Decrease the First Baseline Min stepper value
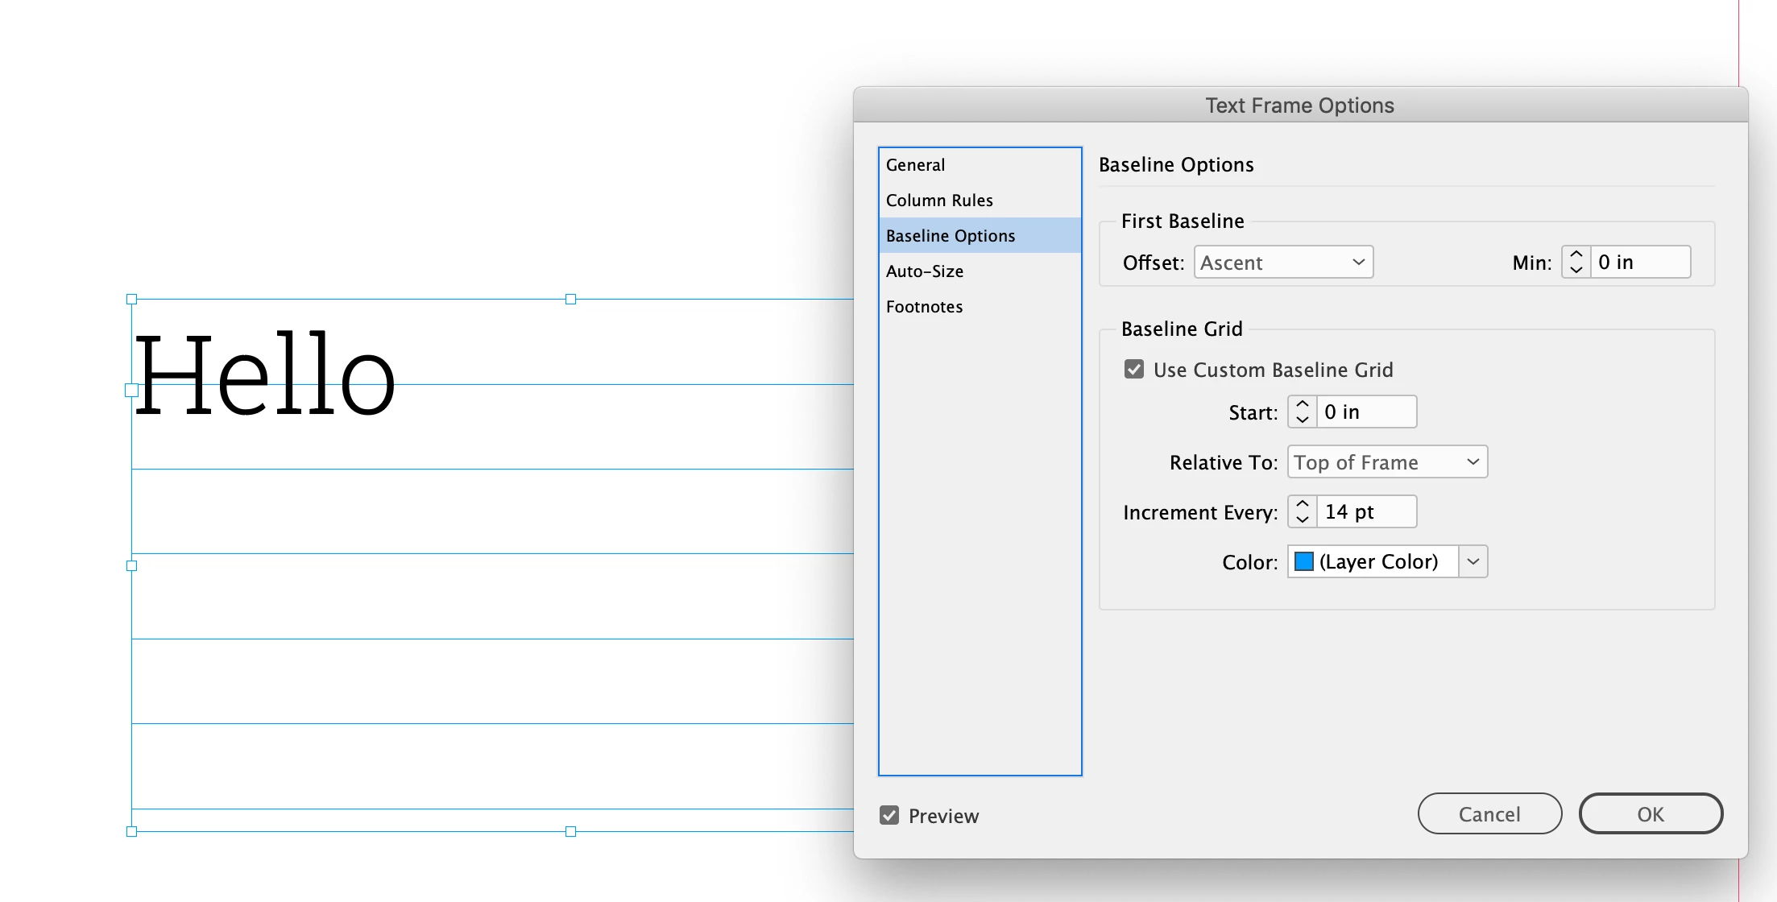Image resolution: width=1777 pixels, height=902 pixels. (1576, 270)
